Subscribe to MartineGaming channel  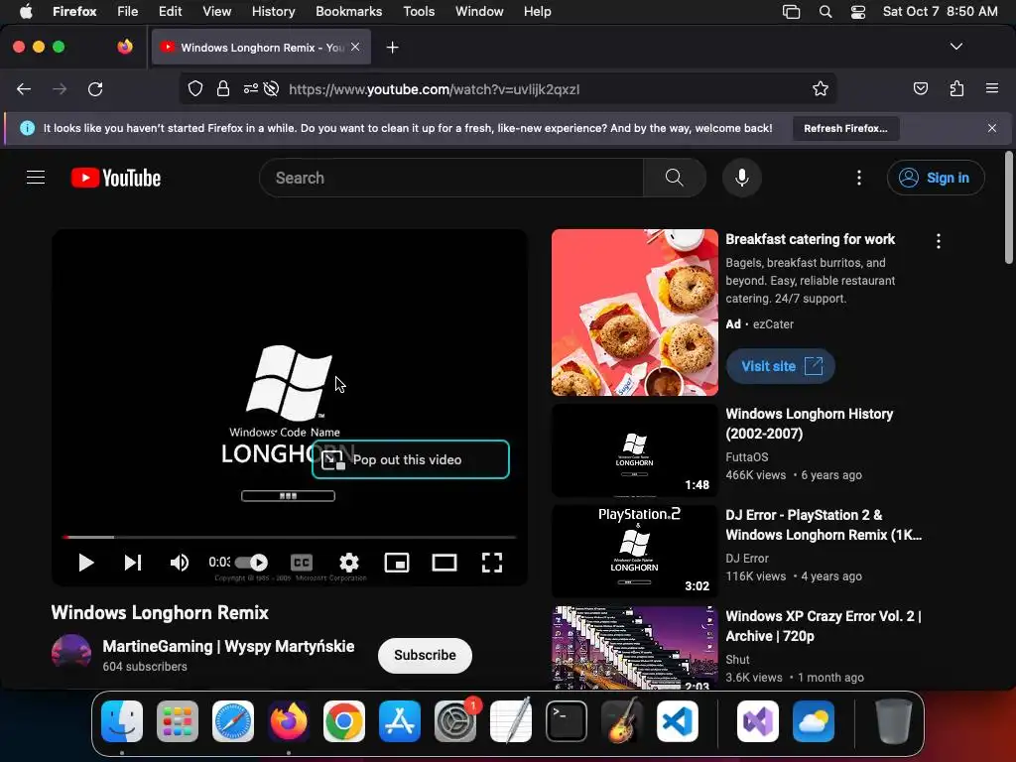[425, 655]
